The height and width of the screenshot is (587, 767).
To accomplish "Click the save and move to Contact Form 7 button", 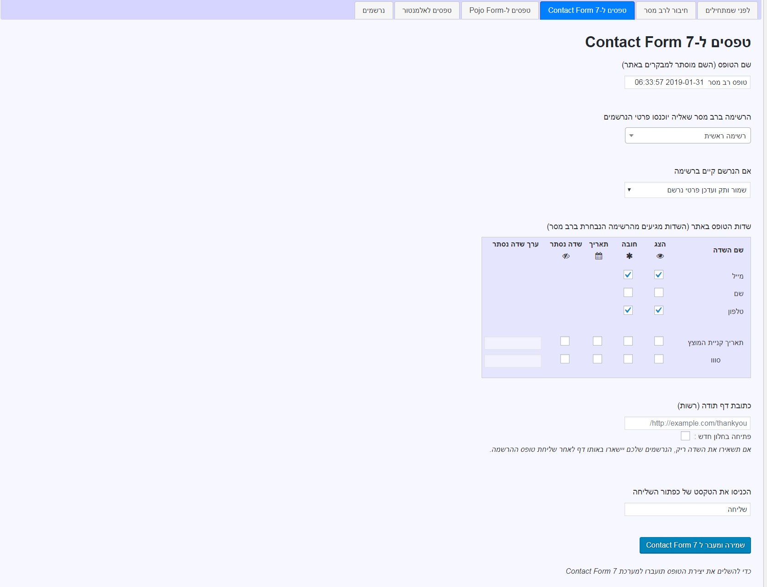I will (695, 545).
